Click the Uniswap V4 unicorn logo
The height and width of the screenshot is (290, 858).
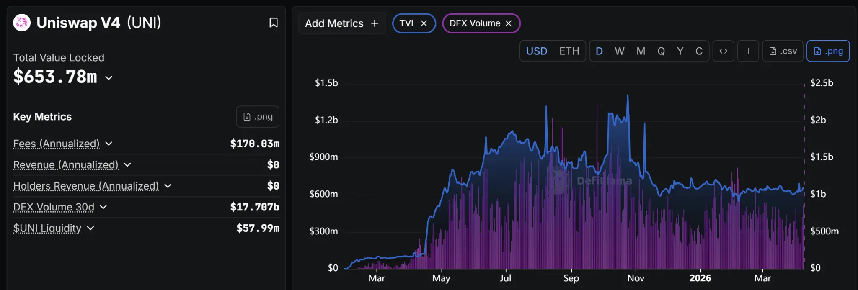click(22, 23)
